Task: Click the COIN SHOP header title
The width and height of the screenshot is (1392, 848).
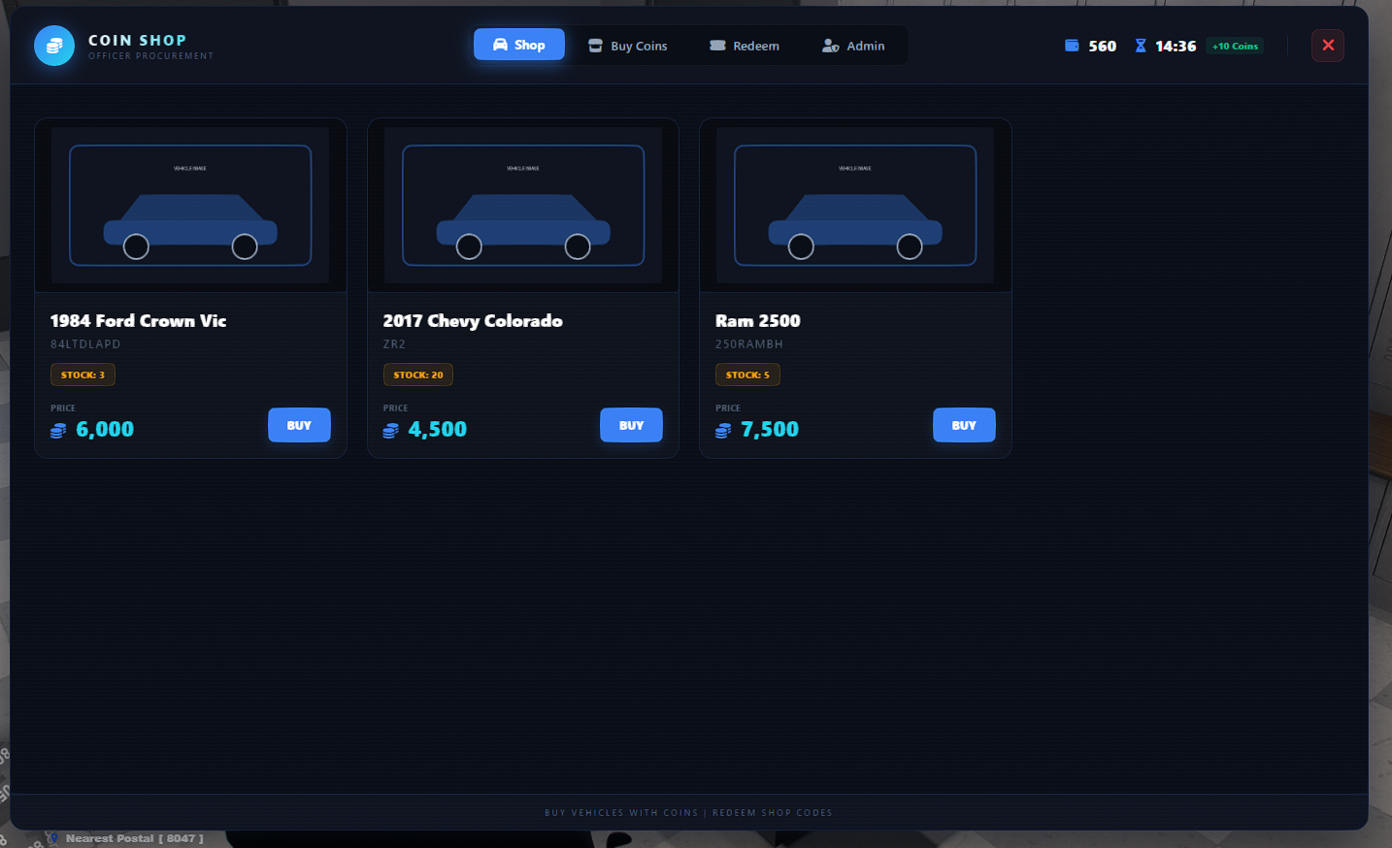Action: click(137, 40)
